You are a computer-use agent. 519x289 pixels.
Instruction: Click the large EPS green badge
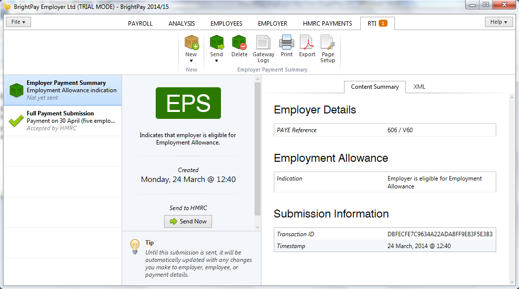pyautogui.click(x=188, y=103)
